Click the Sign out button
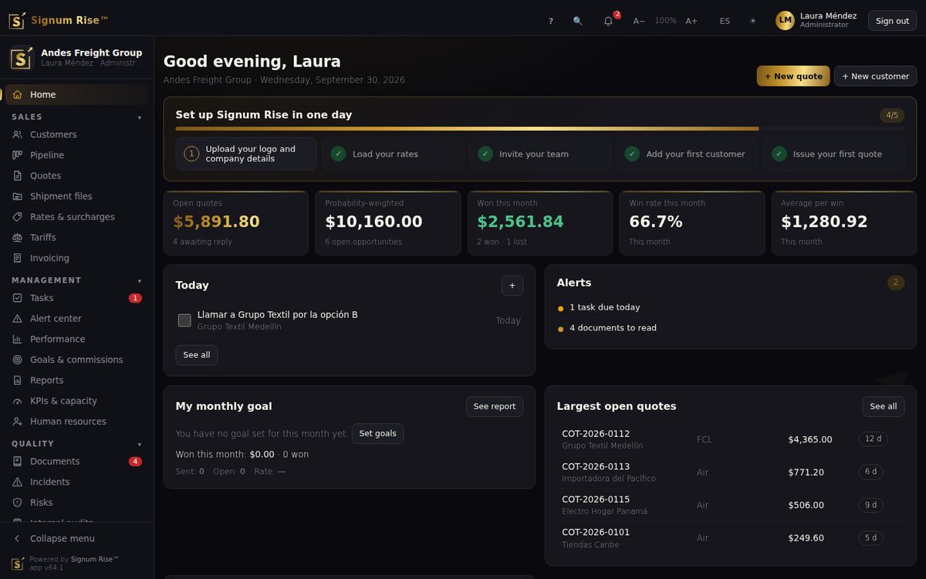This screenshot has height=579, width=926. coord(892,21)
